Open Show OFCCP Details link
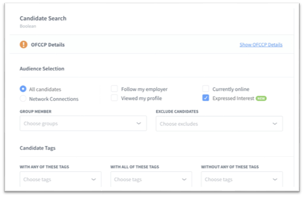304x197 pixels. pyautogui.click(x=261, y=45)
